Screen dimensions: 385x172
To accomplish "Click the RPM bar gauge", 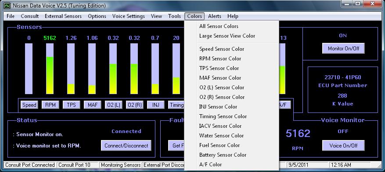I will tap(50, 69).
